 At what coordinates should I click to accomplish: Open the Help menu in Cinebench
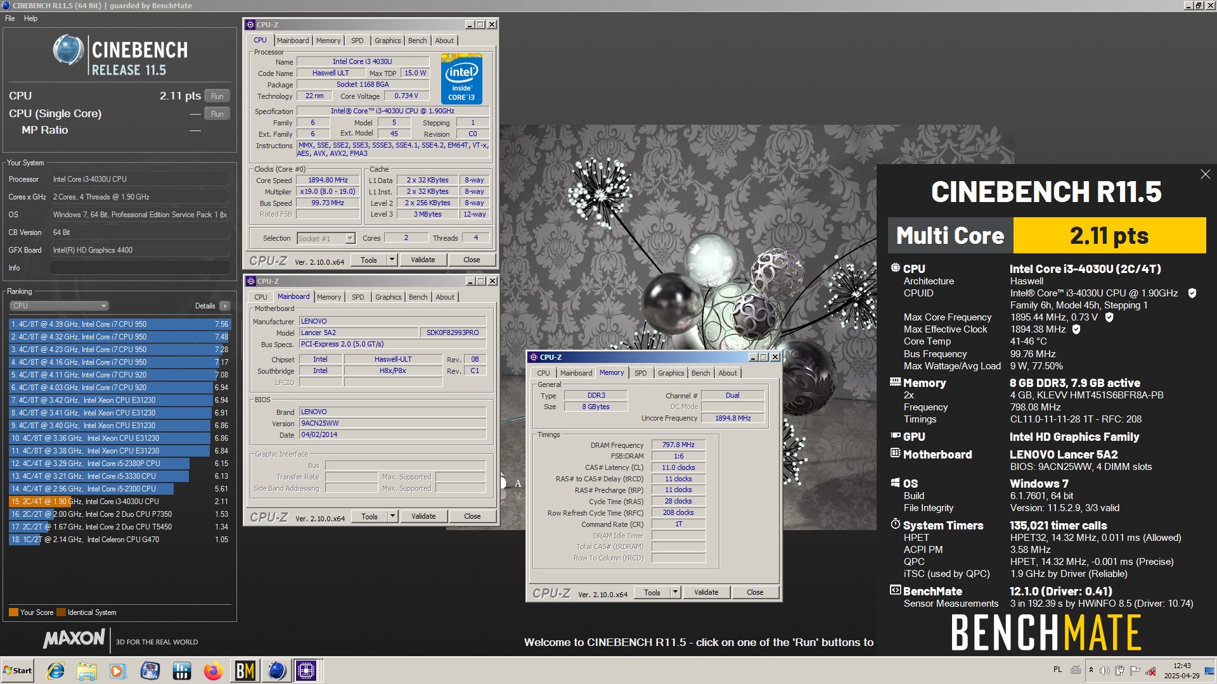tap(30, 18)
